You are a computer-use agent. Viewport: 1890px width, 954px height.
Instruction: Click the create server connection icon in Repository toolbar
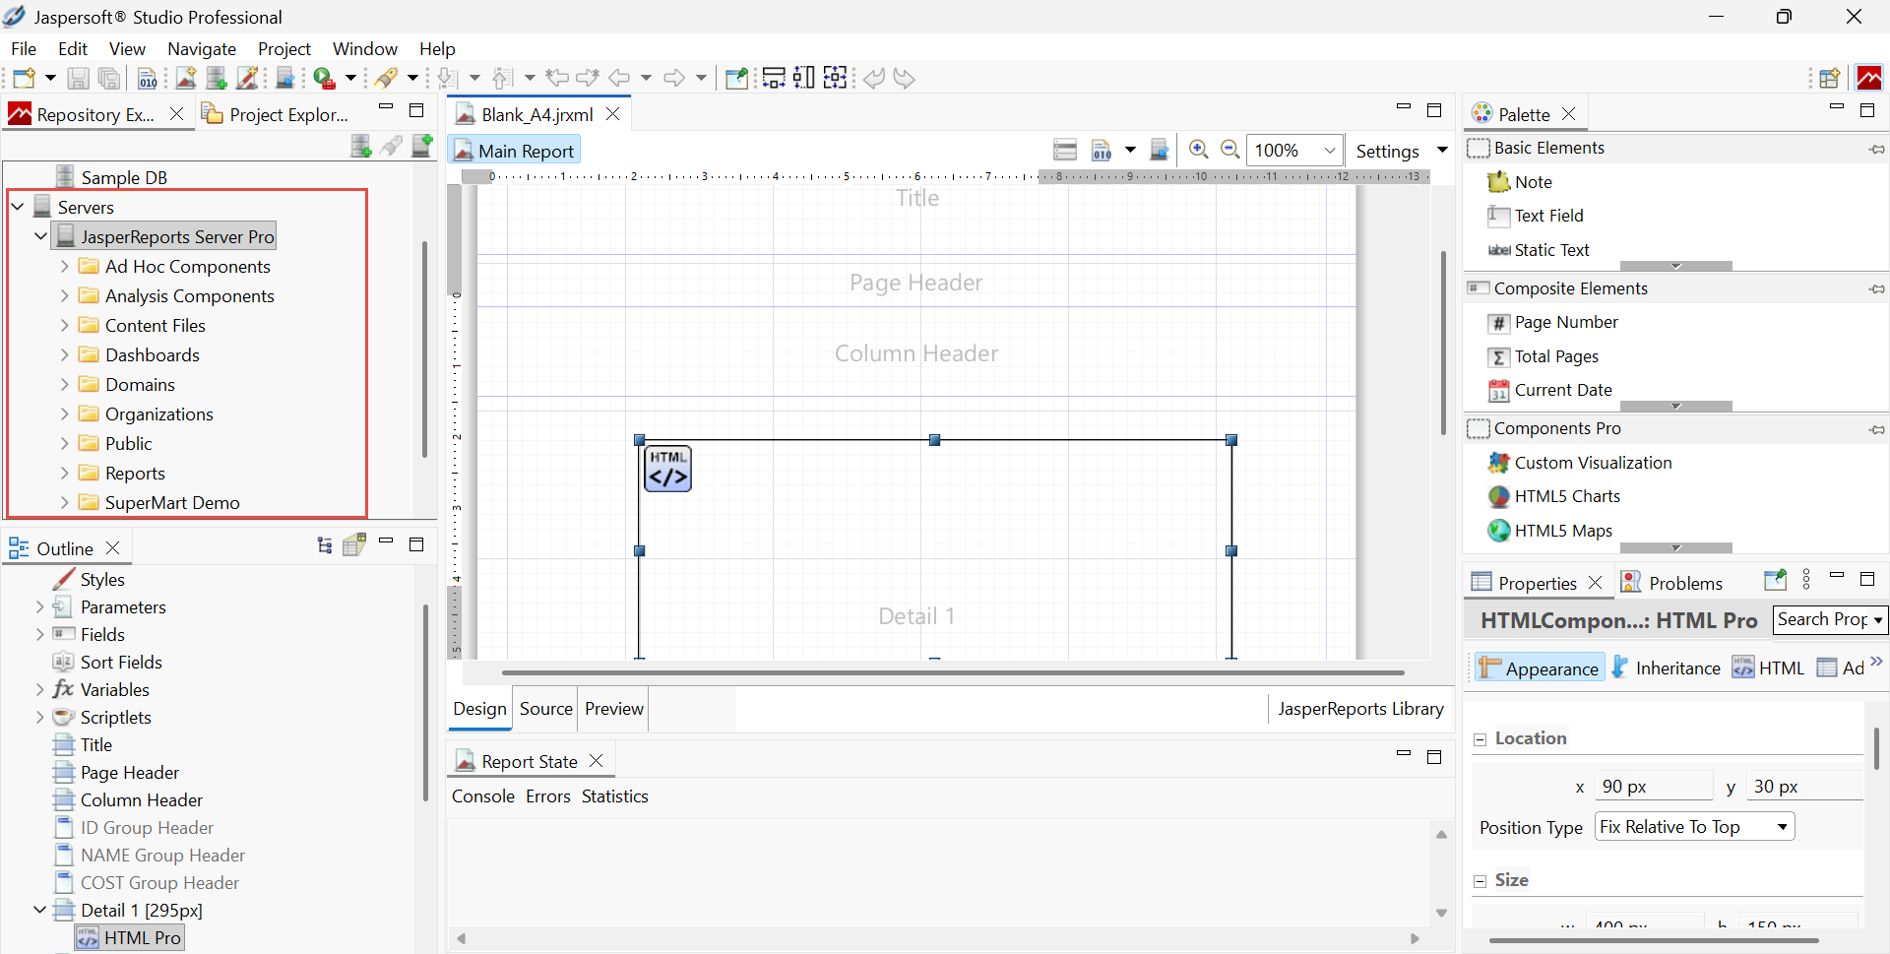coord(361,146)
